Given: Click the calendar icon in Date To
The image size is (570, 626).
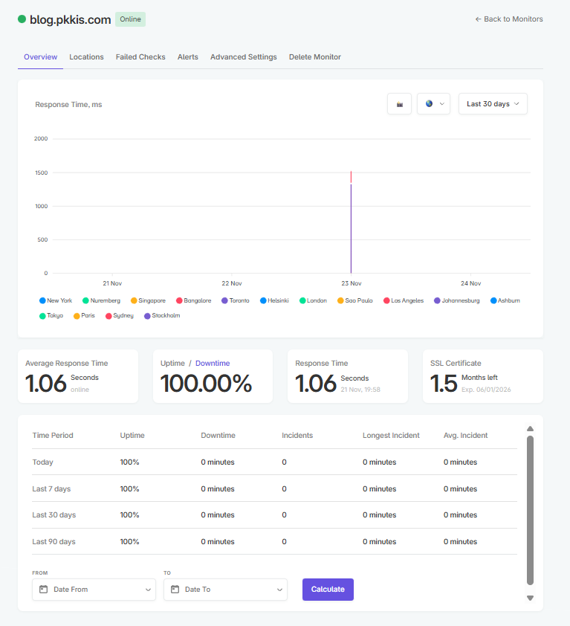Looking at the screenshot, I should coord(175,590).
